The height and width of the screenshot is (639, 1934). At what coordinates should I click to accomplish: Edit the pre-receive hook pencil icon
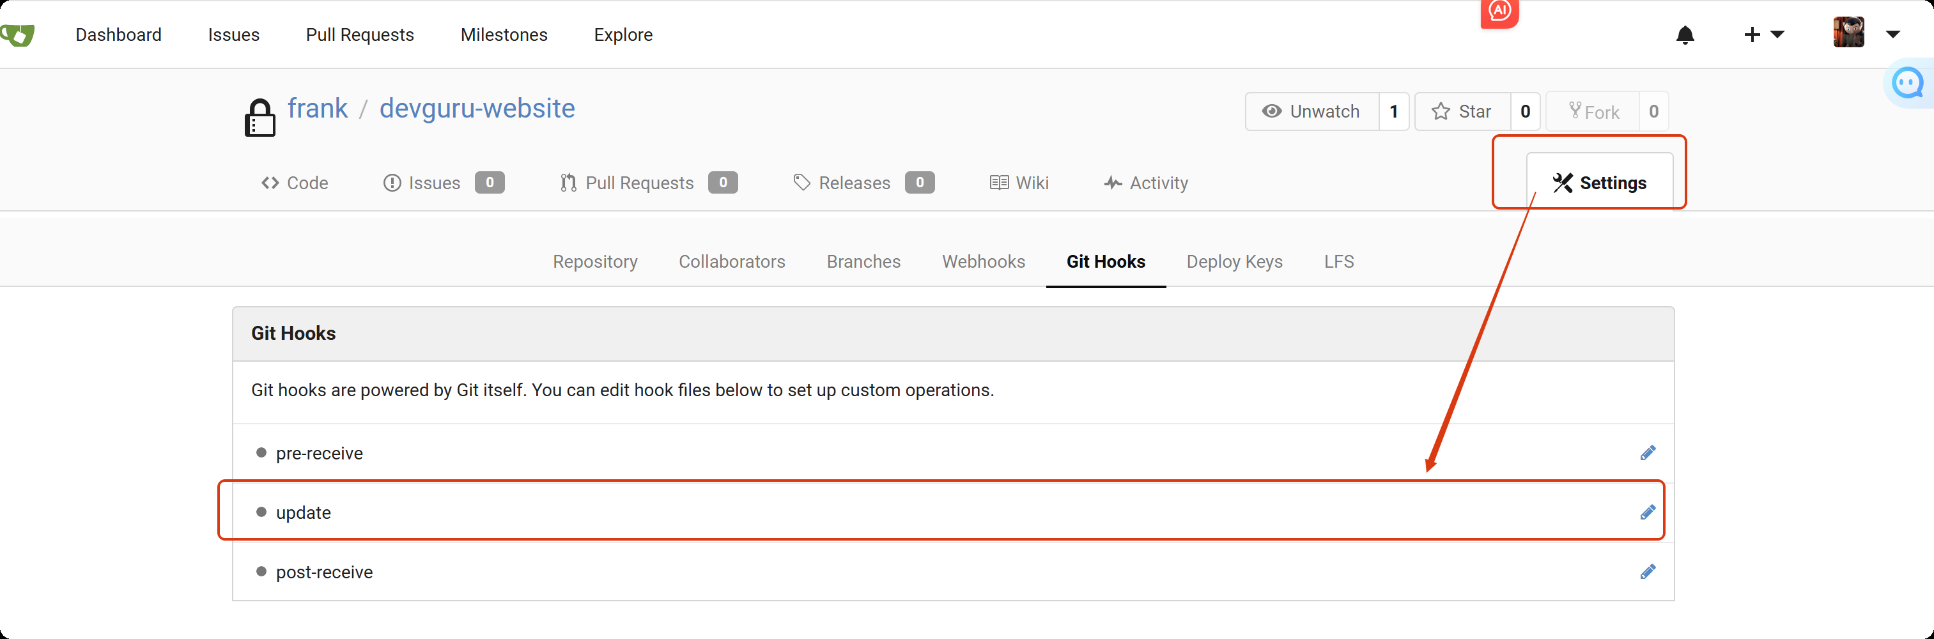point(1647,453)
